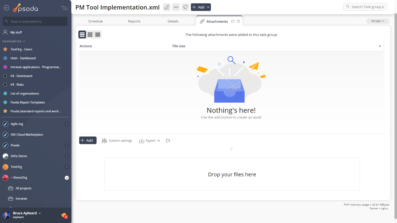Open V4 - Dashboard favourite
The height and width of the screenshot is (223, 397).
click(x=21, y=76)
